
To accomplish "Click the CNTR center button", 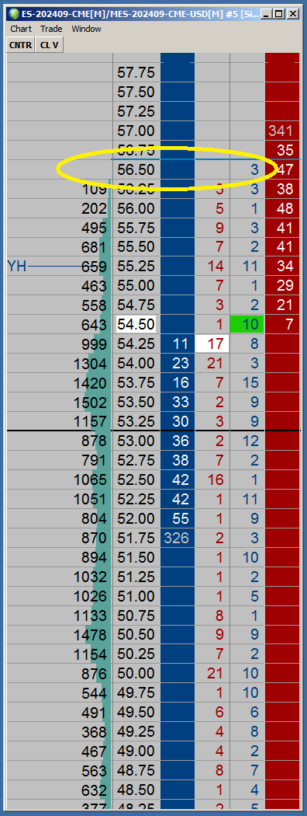I will pos(21,45).
